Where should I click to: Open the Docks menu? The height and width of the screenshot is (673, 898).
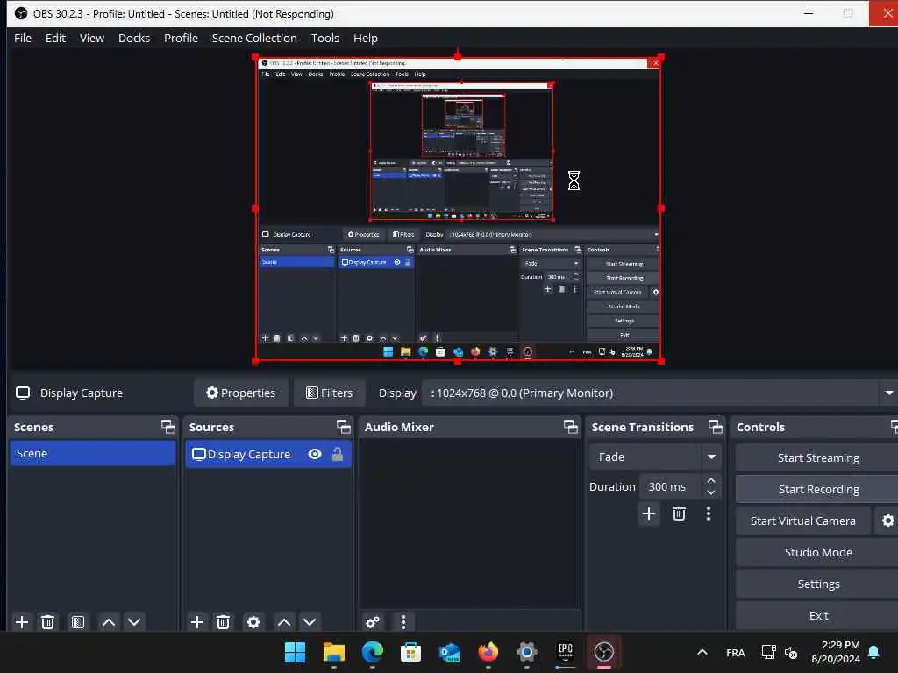pyautogui.click(x=134, y=38)
